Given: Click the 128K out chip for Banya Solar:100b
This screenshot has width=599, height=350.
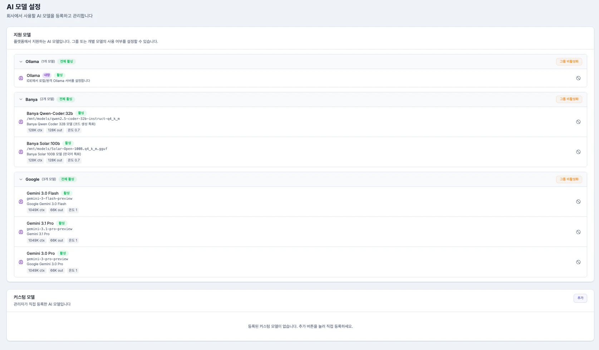Looking at the screenshot, I should 55,160.
